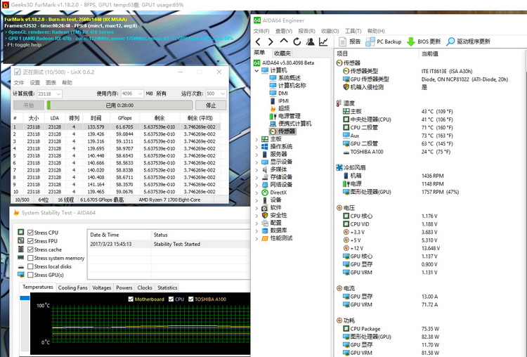
Task: Open 设置 menu in LinX
Action: pyautogui.click(x=34, y=83)
